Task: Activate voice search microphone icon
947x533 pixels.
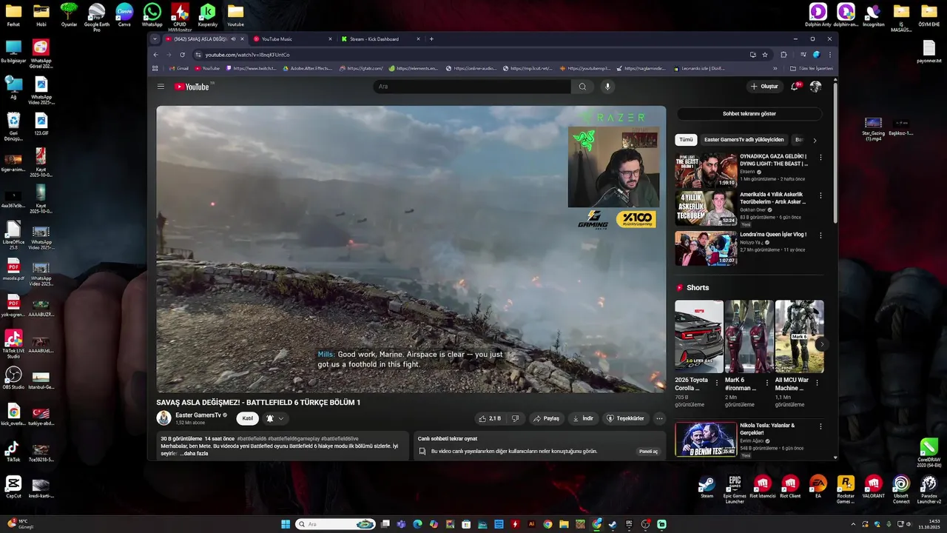Action: point(607,87)
